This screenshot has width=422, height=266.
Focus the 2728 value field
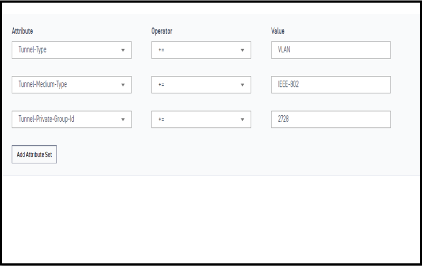pyautogui.click(x=331, y=119)
